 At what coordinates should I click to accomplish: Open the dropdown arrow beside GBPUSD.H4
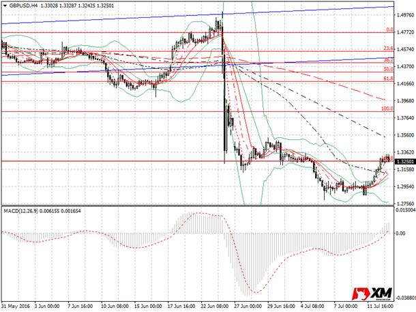[x=5, y=5]
